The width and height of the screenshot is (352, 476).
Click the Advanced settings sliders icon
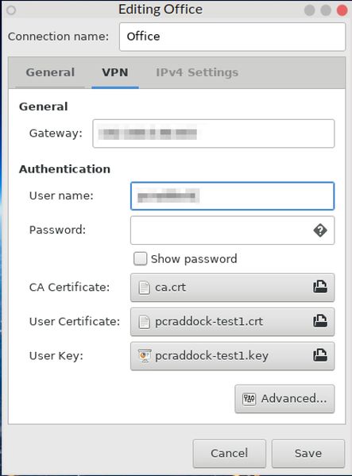coord(249,399)
